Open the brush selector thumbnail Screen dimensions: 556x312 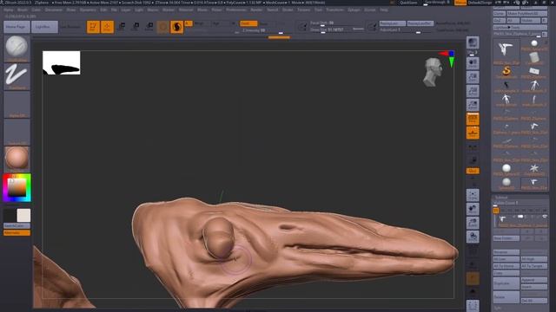pyautogui.click(x=17, y=48)
